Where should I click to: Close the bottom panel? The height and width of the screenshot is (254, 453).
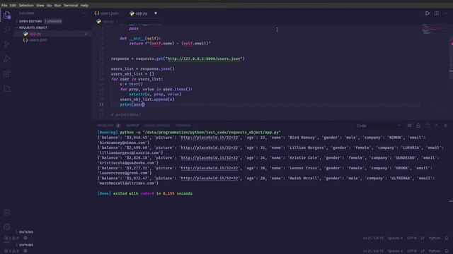(445, 126)
